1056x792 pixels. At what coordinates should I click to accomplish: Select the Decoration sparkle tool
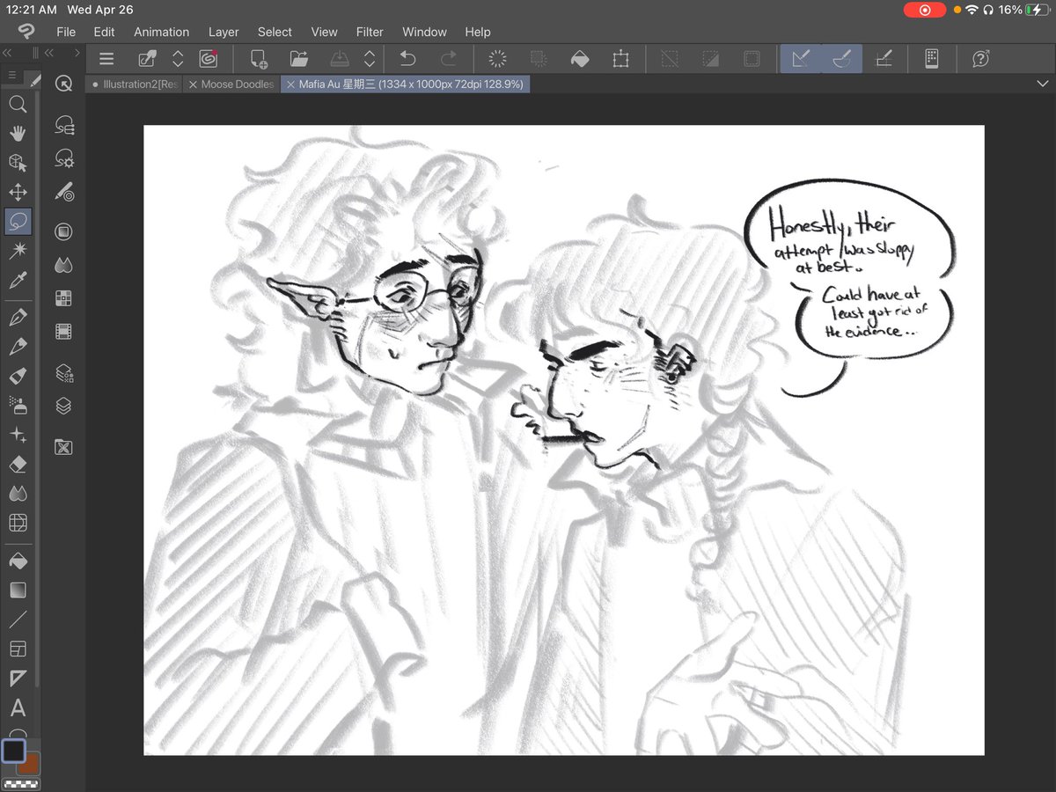18,435
